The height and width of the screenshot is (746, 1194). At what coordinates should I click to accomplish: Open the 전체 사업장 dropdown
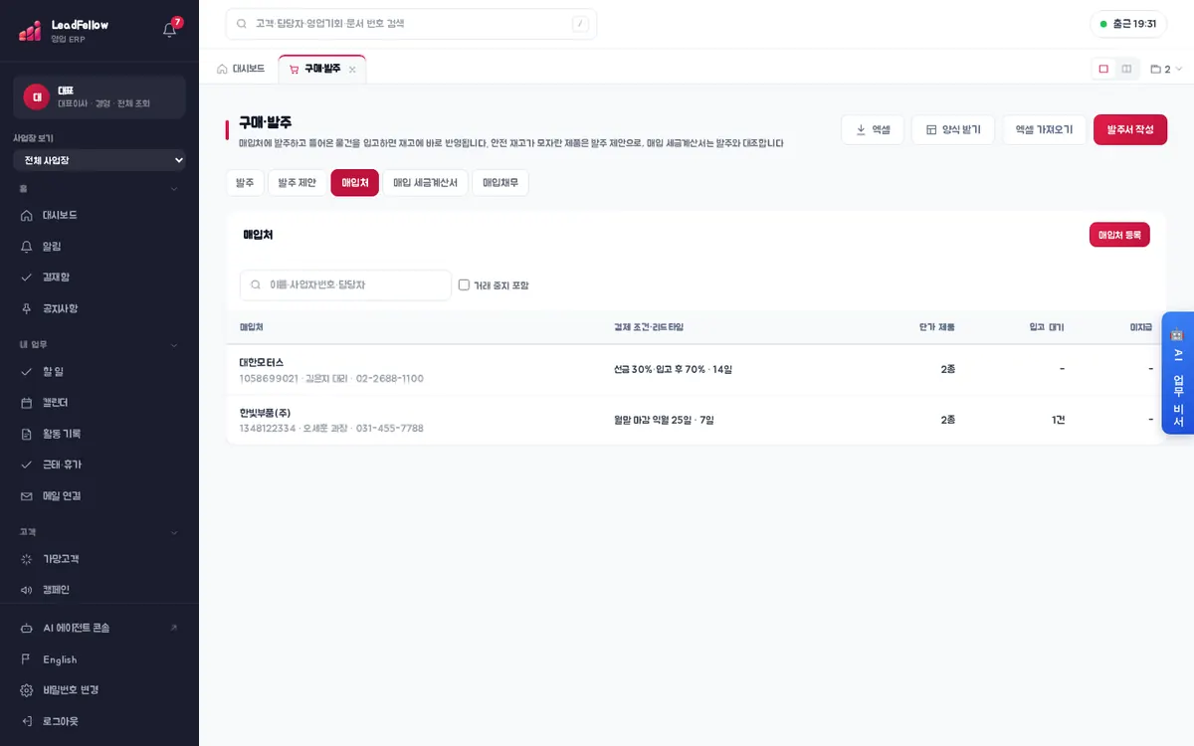point(99,160)
